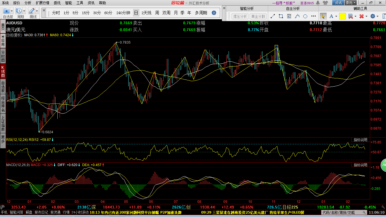386x217 pixels.
Task: Switch chart to 周 weekly period
Action: point(157,13)
